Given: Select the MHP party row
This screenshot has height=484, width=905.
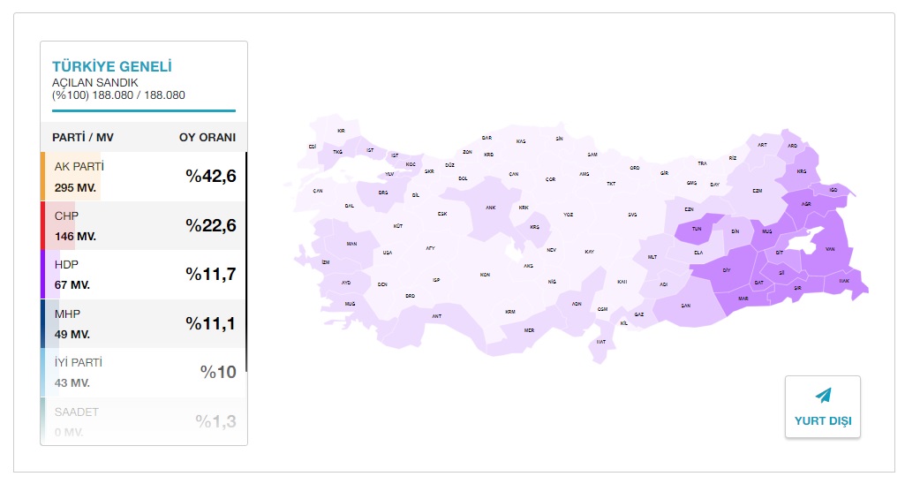Looking at the screenshot, I should coord(144,323).
